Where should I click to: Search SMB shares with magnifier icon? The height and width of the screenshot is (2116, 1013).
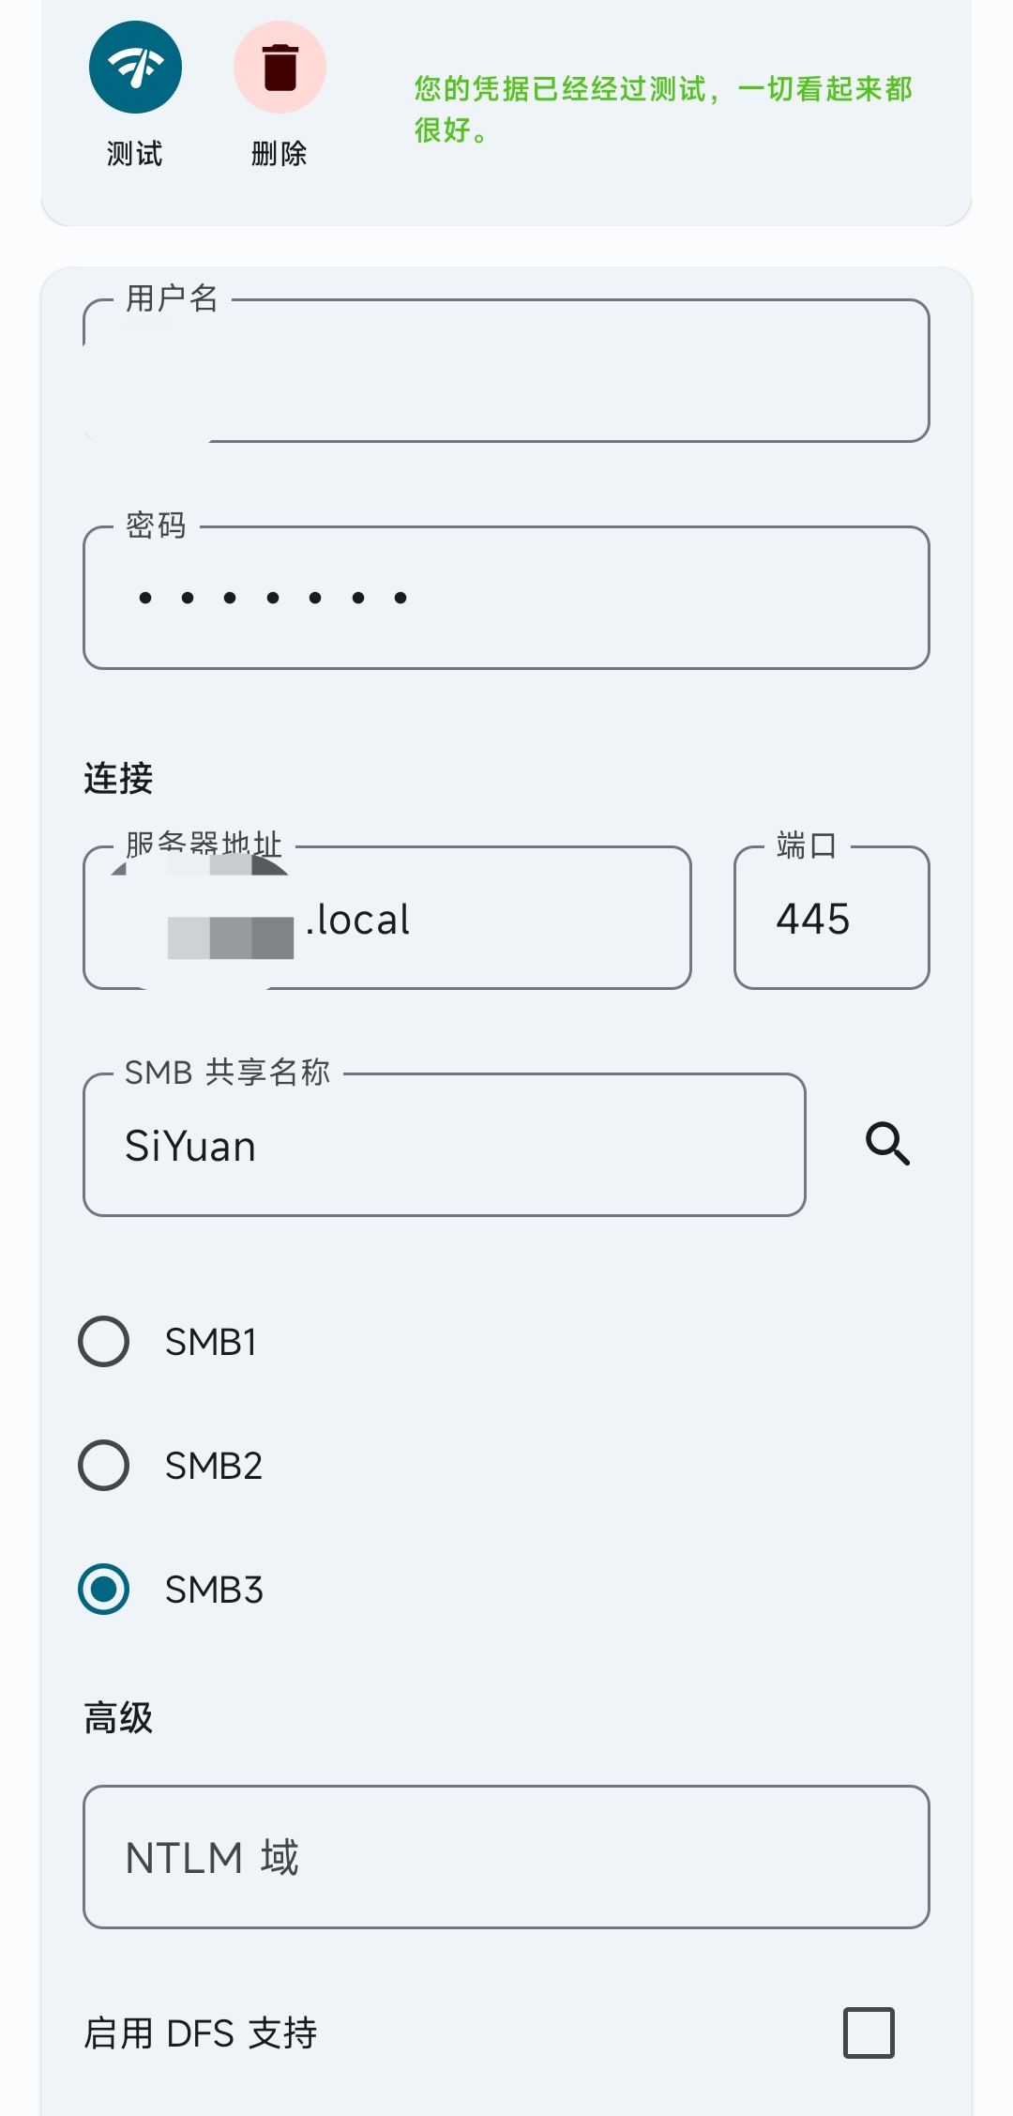click(x=887, y=1144)
